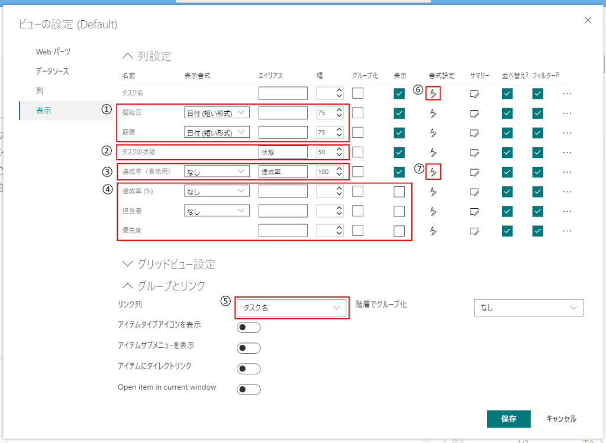
Task: Click format settings icon for 期限 row
Action: coord(433,132)
